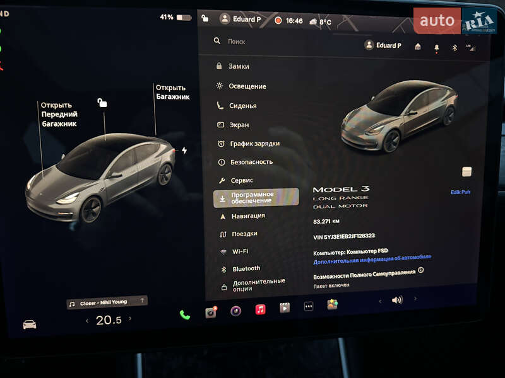Expand media player with the up arrow
Image resolution: width=505 pixels, height=378 pixels.
[x=142, y=301]
